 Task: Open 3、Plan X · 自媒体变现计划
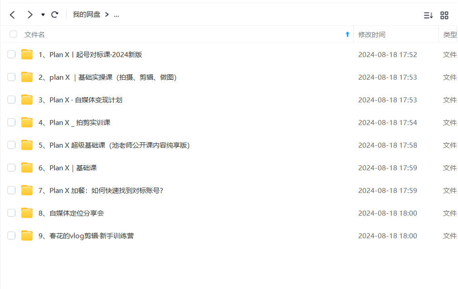pos(80,100)
